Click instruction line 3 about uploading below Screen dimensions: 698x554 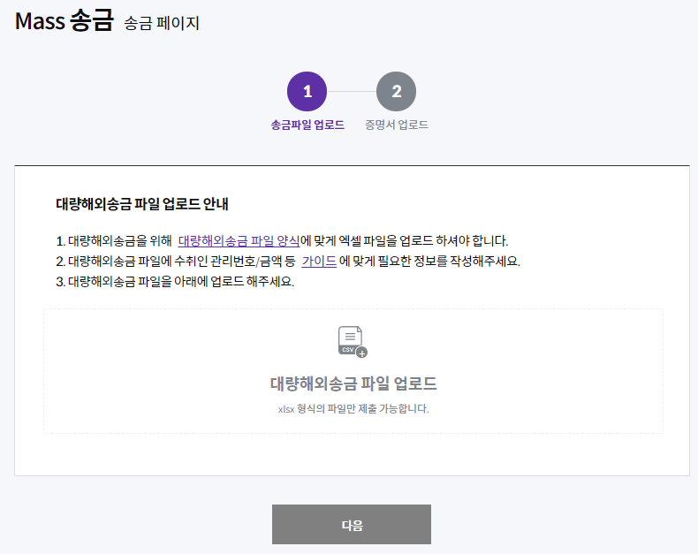pos(175,282)
